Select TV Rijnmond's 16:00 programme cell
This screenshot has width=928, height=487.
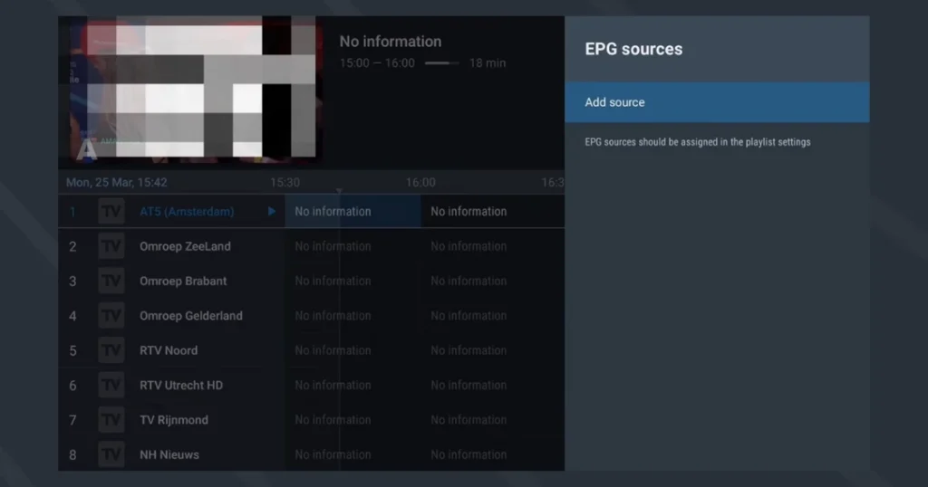492,420
